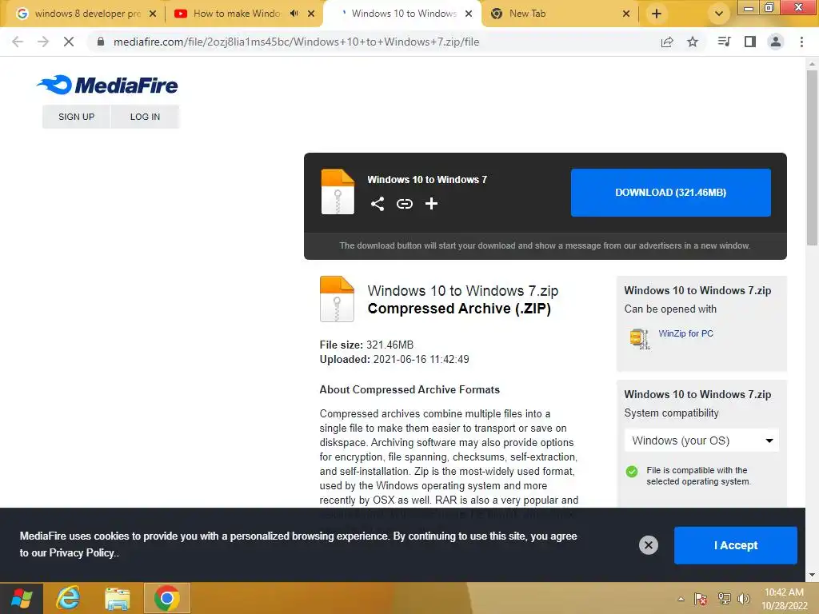Screen dimensions: 819x614
Task: Click the Windows 10 to Windows 7.zip title text
Action: 463,291
